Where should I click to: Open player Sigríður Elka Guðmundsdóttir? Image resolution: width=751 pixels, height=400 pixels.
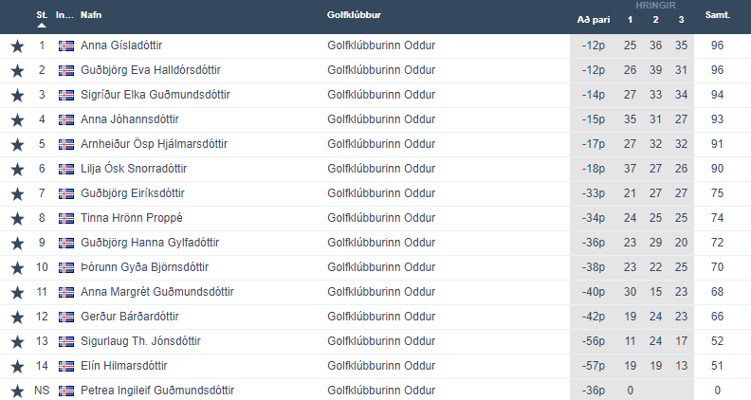[156, 95]
